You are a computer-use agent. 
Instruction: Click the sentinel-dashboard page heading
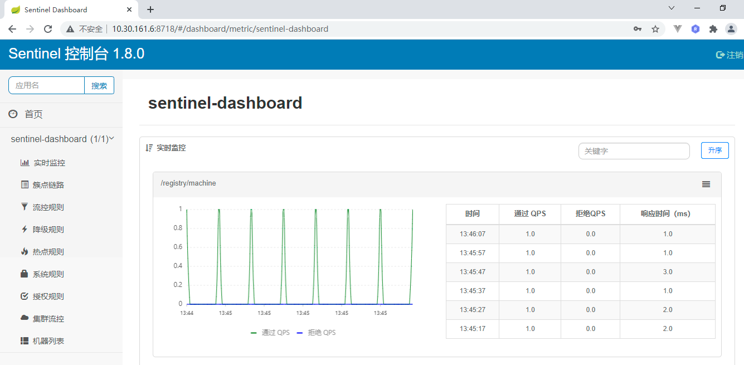[225, 103]
